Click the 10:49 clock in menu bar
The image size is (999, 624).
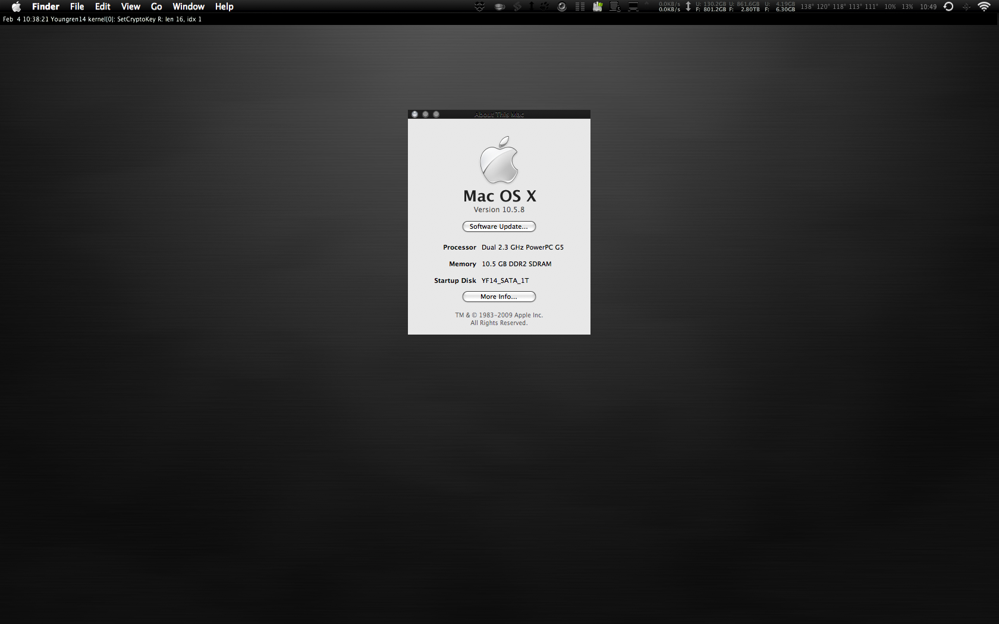point(928,7)
